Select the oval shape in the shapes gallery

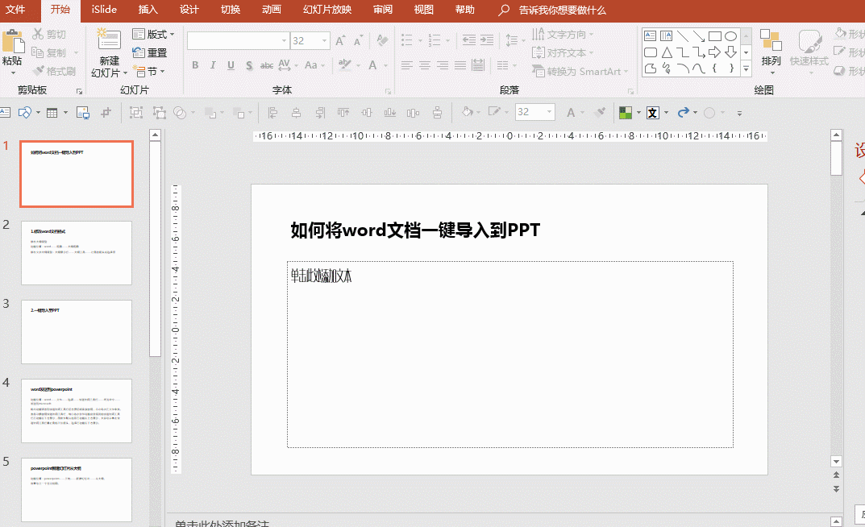click(730, 36)
